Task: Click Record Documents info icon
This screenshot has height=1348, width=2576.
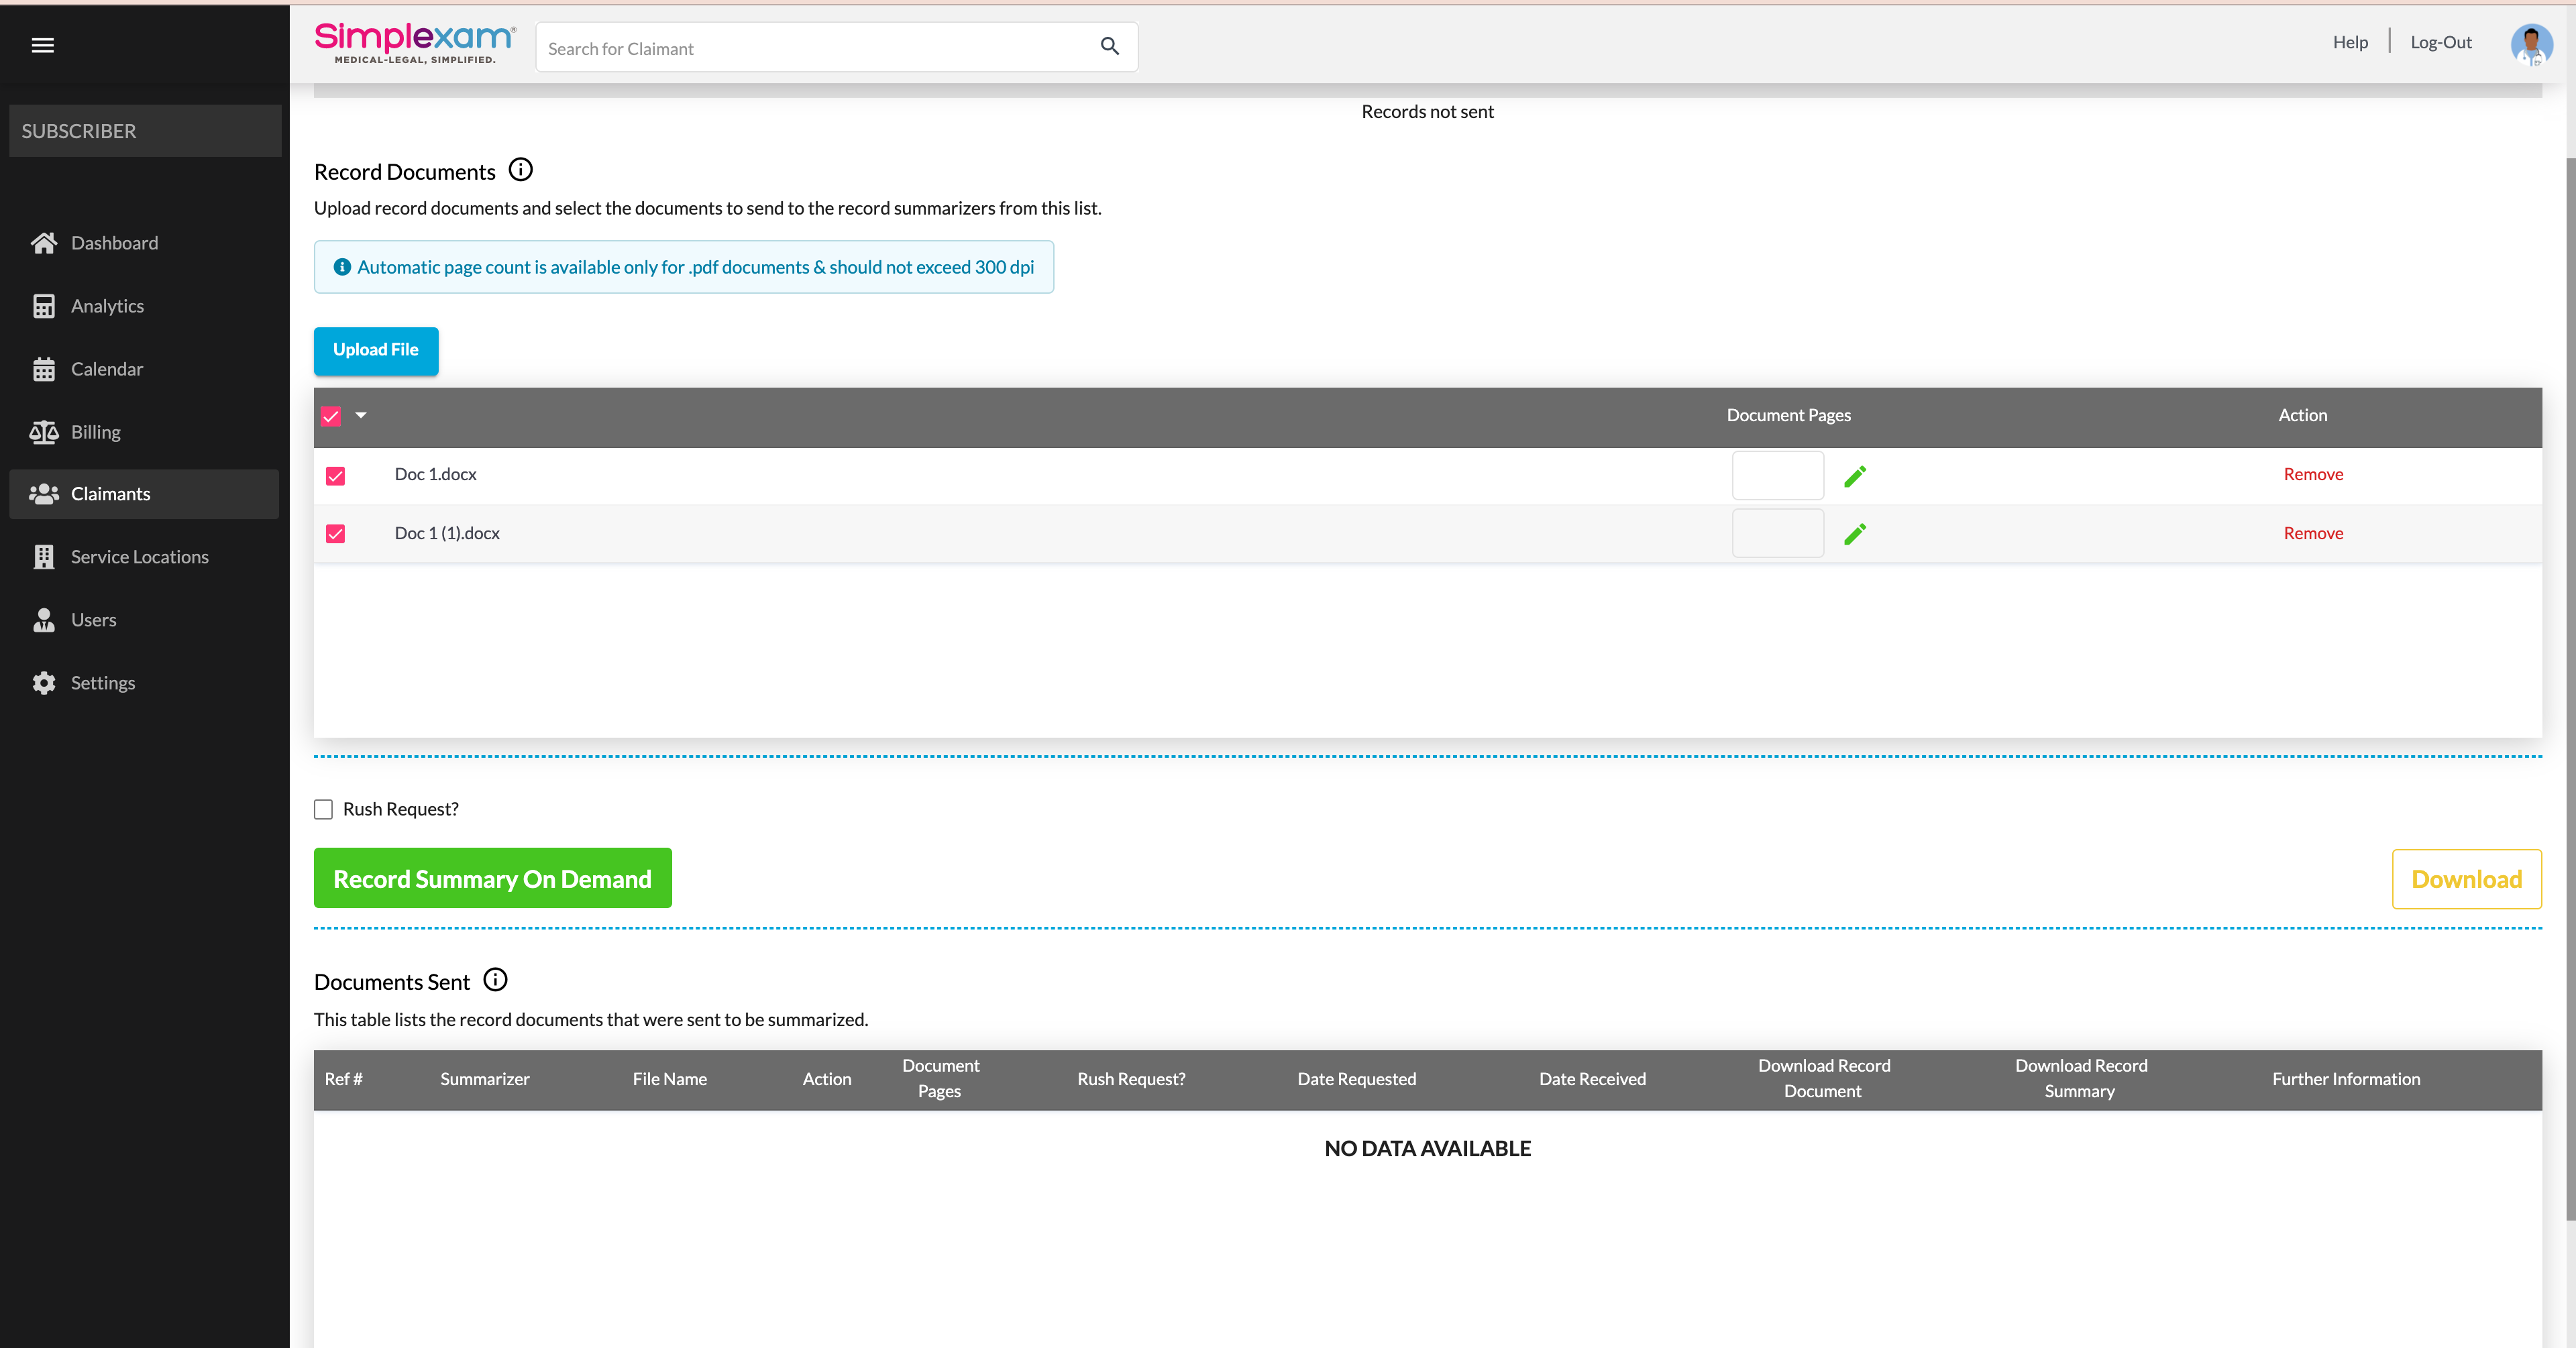Action: (520, 170)
